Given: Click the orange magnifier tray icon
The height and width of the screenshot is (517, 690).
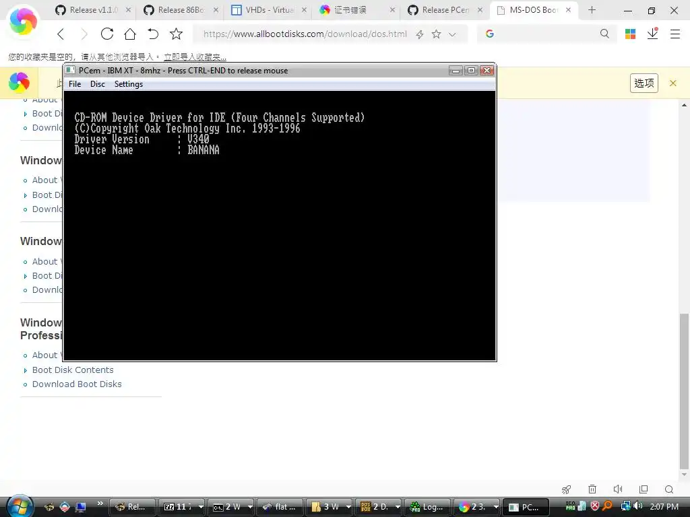Looking at the screenshot, I should pos(608,506).
